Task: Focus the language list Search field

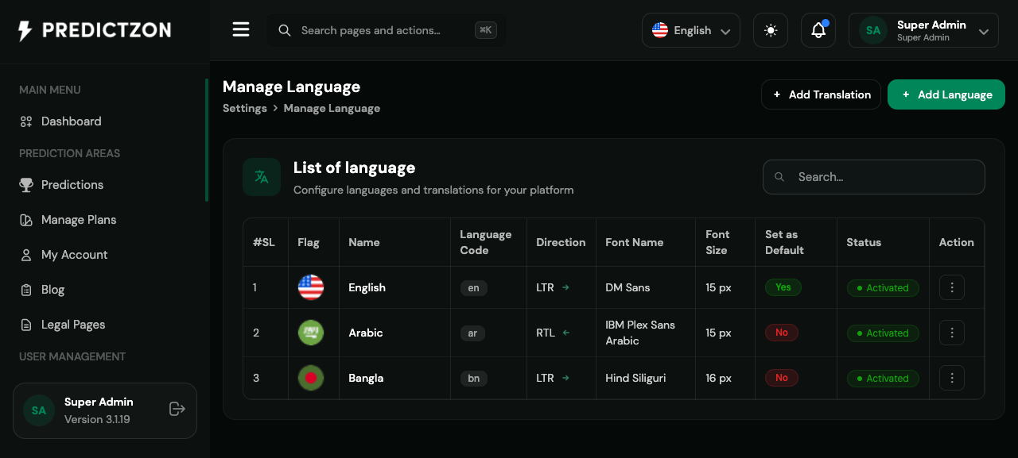Action: pyautogui.click(x=874, y=177)
